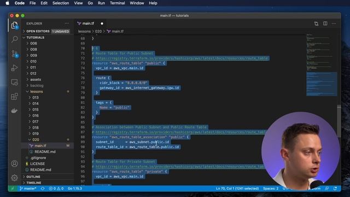Open the Accounts menu icon
Image resolution: width=350 pixels, height=197 pixels.
tap(15, 164)
